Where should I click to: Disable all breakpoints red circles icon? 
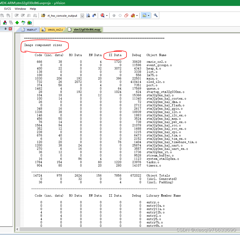[126, 15]
